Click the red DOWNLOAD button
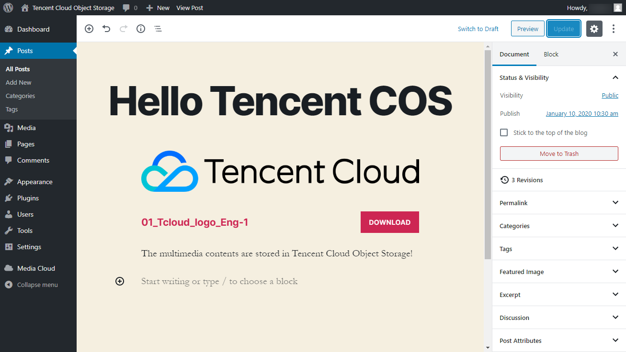The width and height of the screenshot is (626, 352). coord(390,222)
